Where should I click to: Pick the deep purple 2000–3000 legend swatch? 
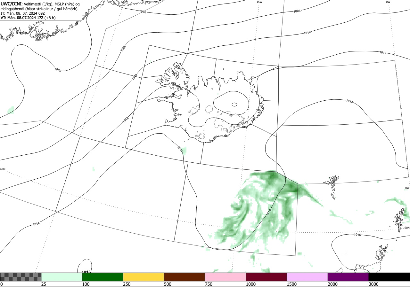(348, 277)
